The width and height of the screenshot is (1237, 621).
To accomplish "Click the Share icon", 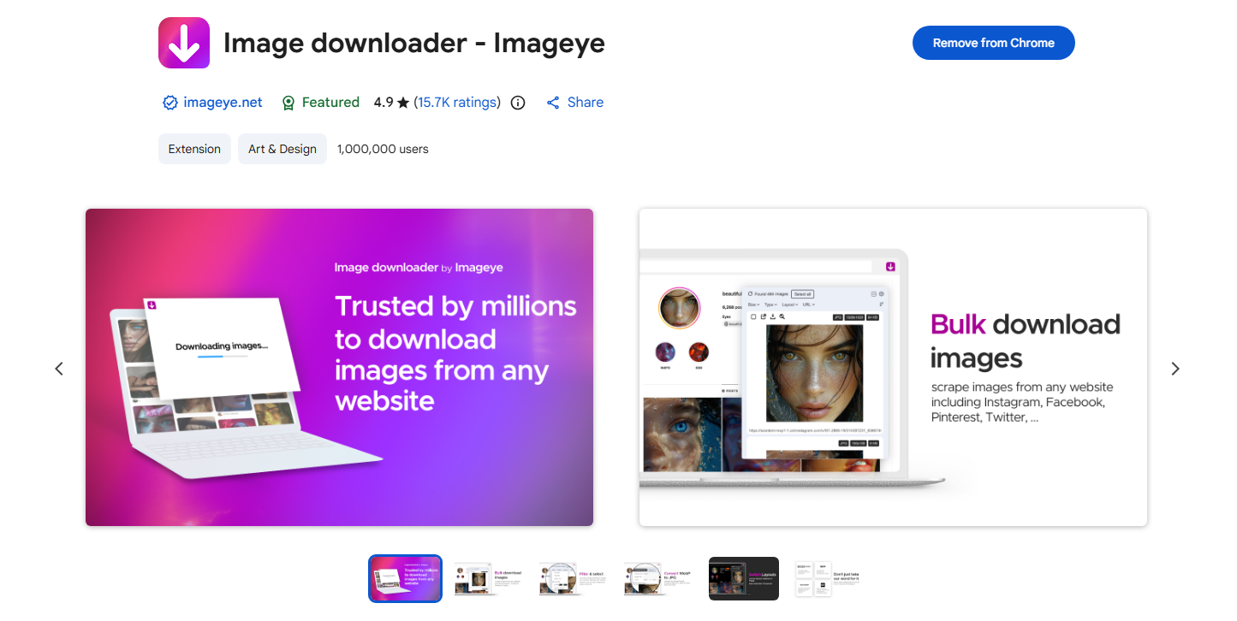I will tap(555, 102).
